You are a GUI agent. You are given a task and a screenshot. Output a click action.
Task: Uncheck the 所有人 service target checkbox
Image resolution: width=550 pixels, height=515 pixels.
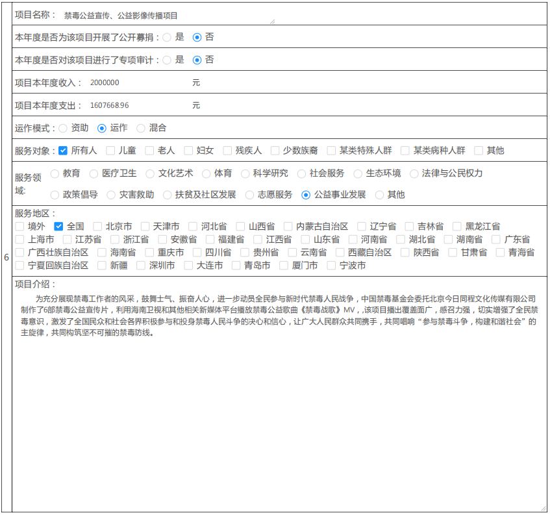click(63, 151)
